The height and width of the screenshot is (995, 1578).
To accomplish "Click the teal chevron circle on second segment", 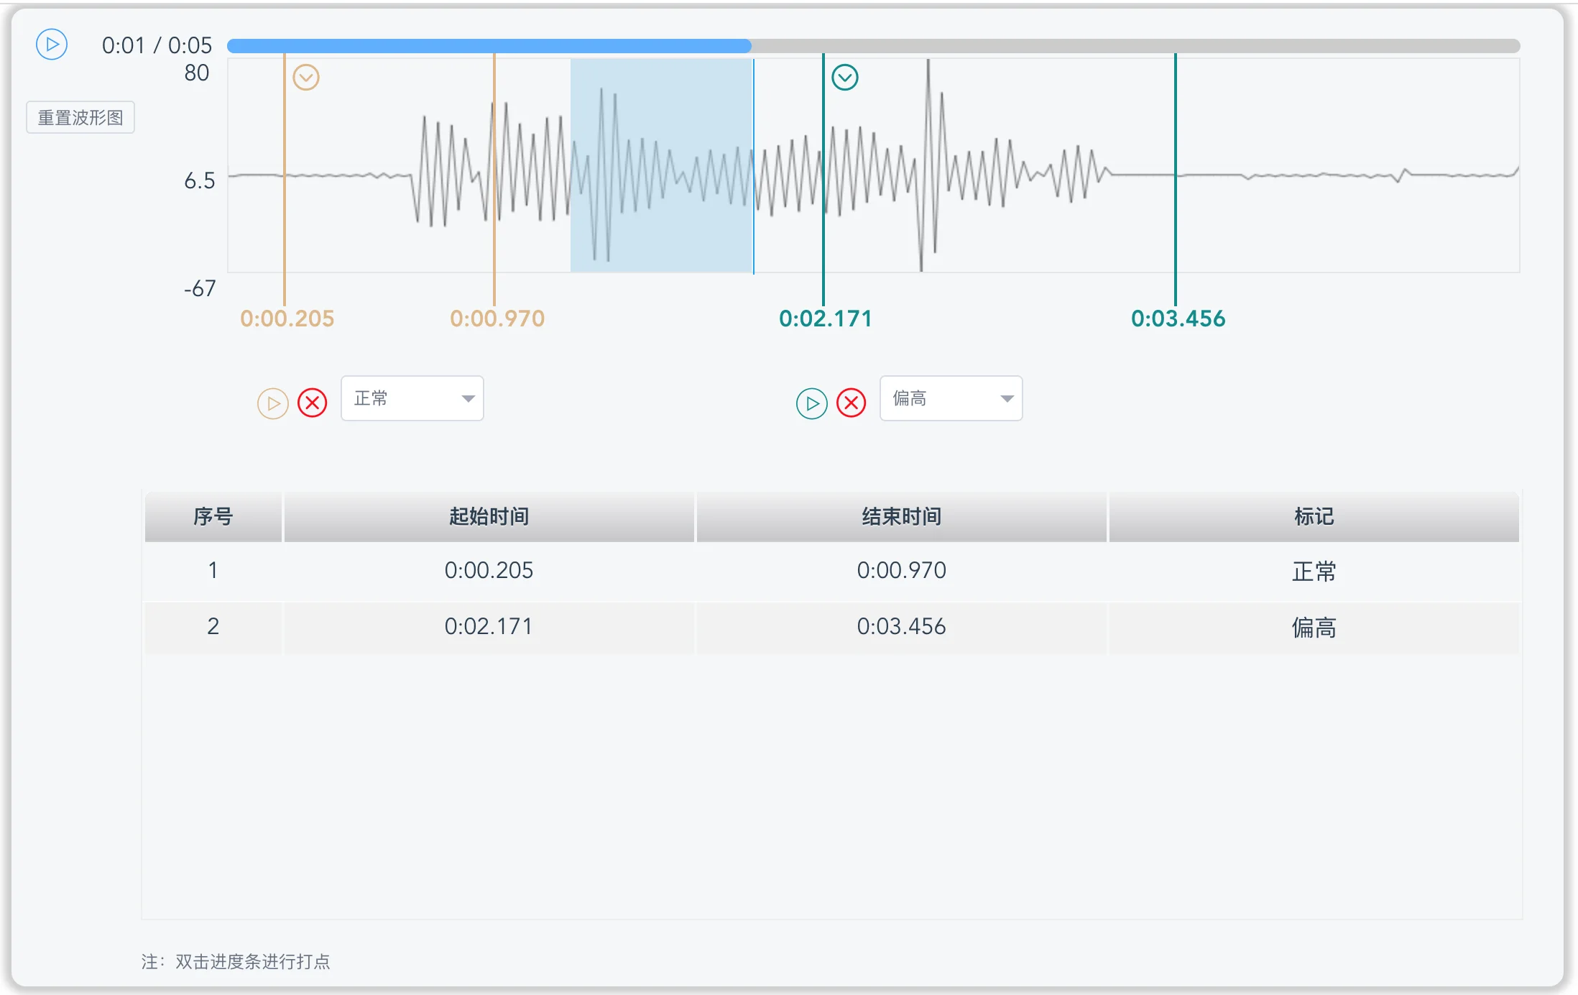I will pos(845,77).
